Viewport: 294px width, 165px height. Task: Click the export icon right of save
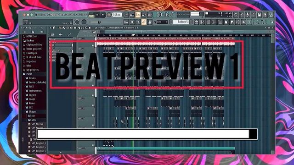265,15
